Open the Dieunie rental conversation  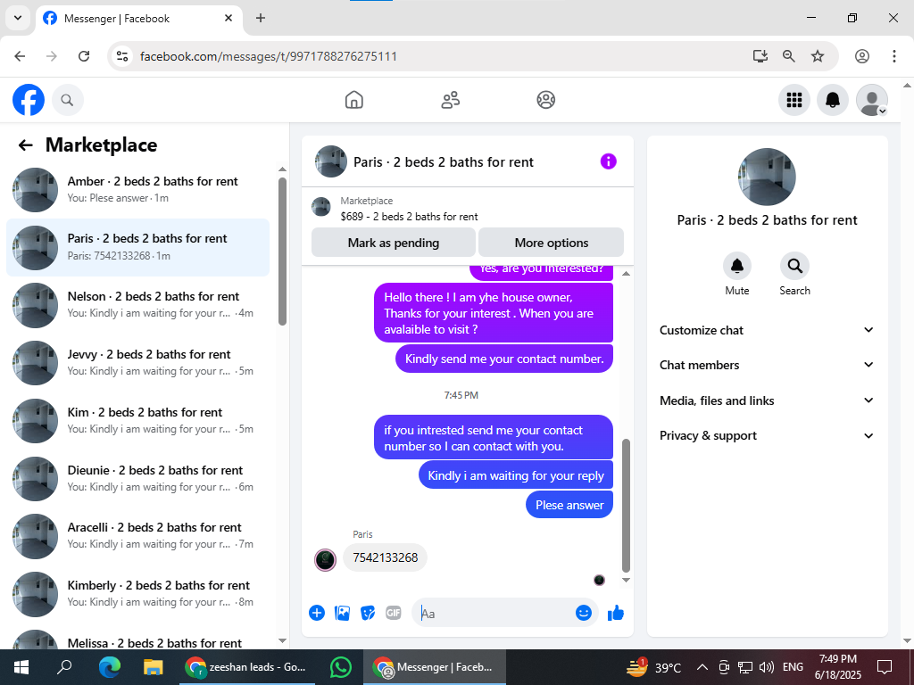pyautogui.click(x=138, y=478)
